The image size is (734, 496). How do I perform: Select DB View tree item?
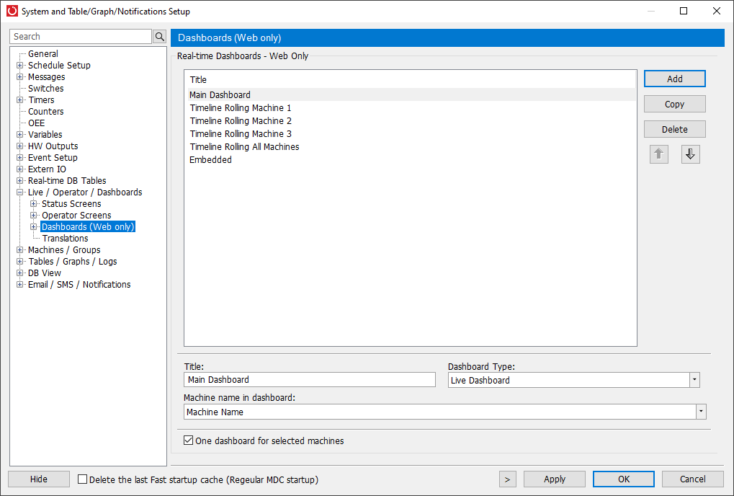coord(45,273)
